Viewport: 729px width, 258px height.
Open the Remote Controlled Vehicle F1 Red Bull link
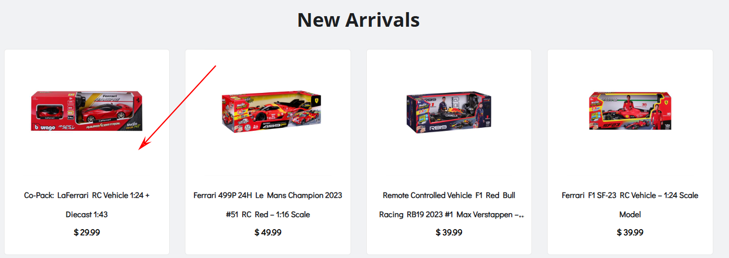449,195
